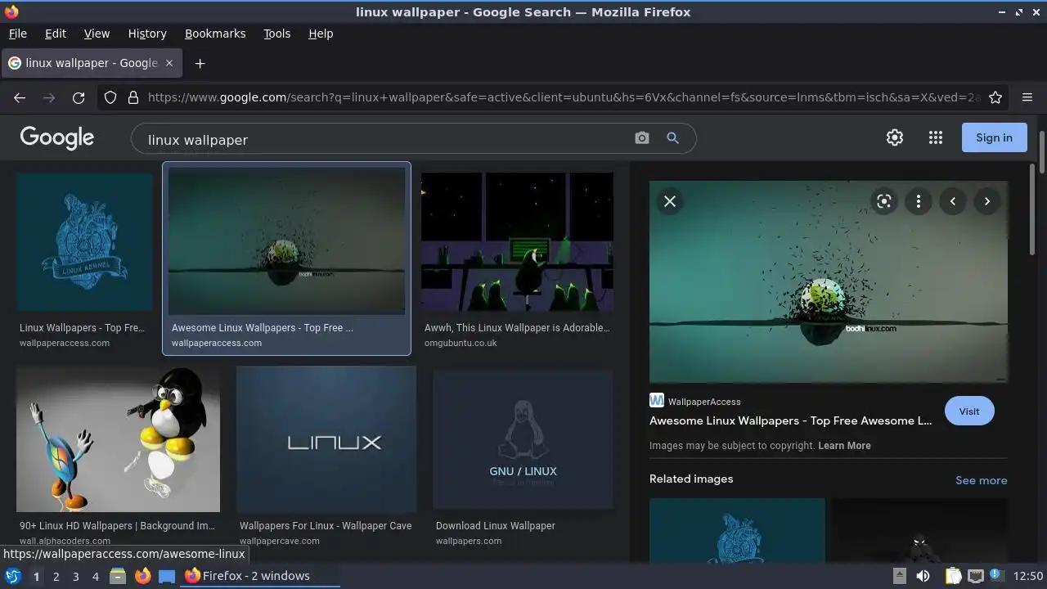Screen dimensions: 1047x589
Task: Show previous image in preview panel
Action: pos(953,201)
